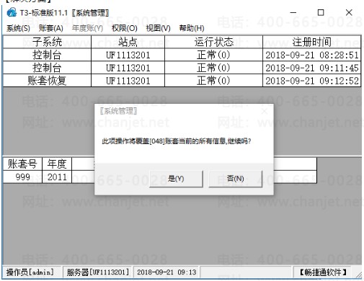Cancel overwrite with 否(N) button
This screenshot has height=281, width=364.
tap(236, 179)
